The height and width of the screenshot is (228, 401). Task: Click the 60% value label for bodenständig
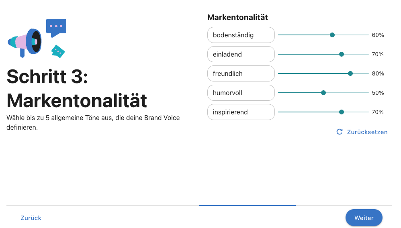point(378,35)
